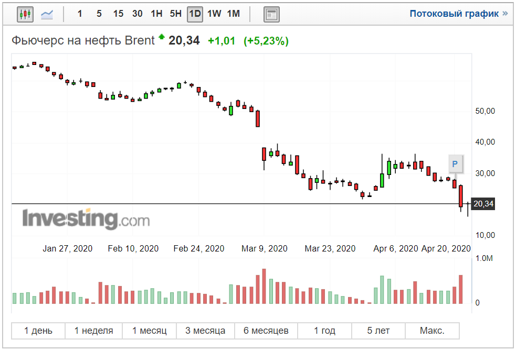Click the 40,00 price axis label
The image size is (516, 350).
tap(485, 142)
